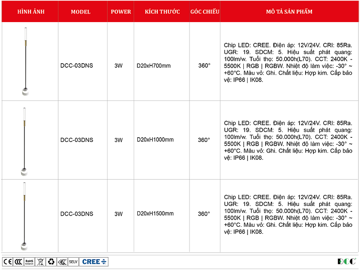Click the CE certification mark icon
The width and height of the screenshot is (360, 270).
8,262
